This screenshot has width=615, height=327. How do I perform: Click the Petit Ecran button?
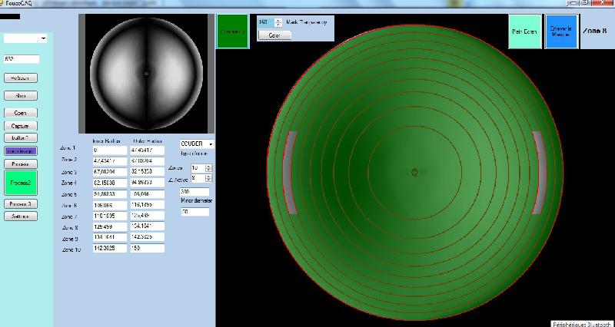coord(525,31)
